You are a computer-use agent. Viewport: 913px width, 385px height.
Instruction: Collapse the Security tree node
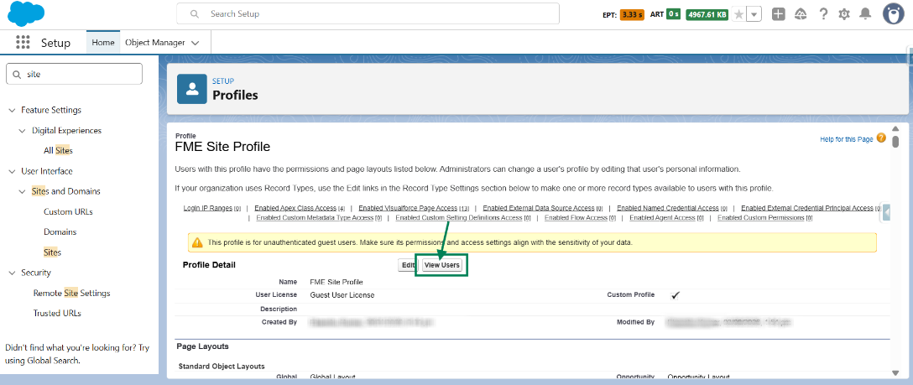(x=13, y=273)
